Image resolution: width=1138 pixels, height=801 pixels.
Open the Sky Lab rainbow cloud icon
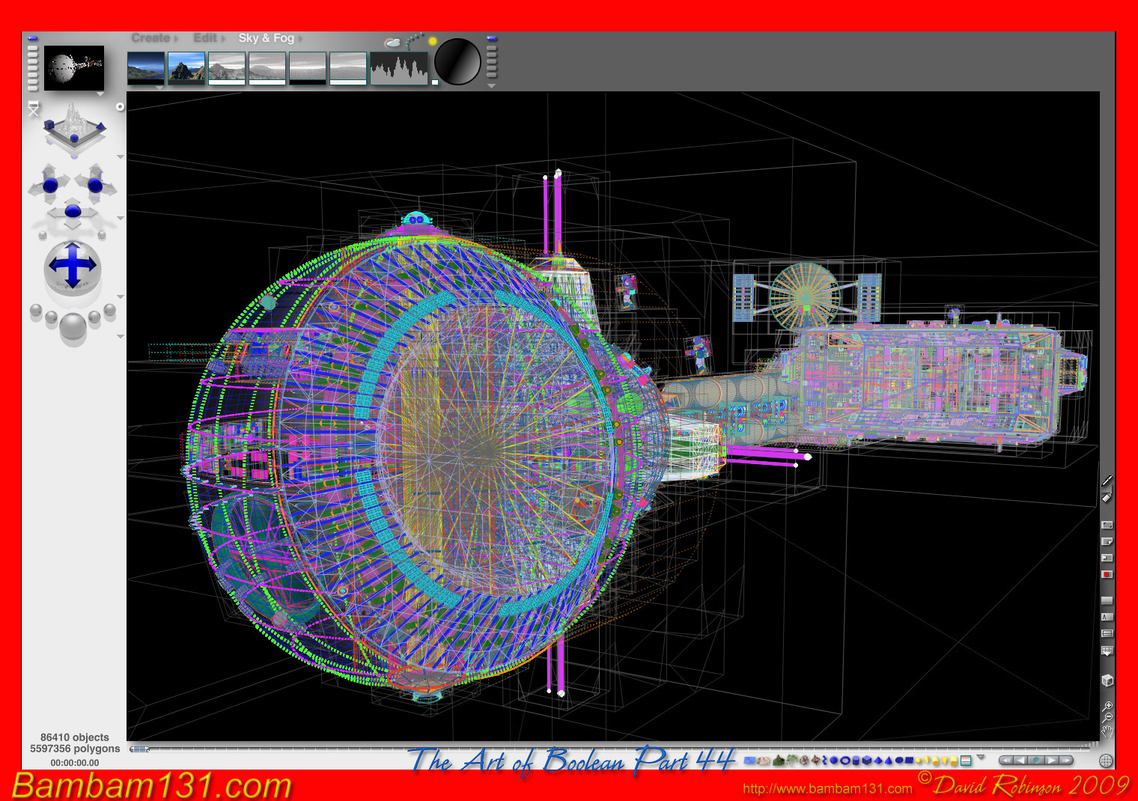point(392,43)
